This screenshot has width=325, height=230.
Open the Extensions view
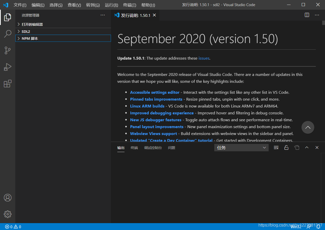point(8,84)
